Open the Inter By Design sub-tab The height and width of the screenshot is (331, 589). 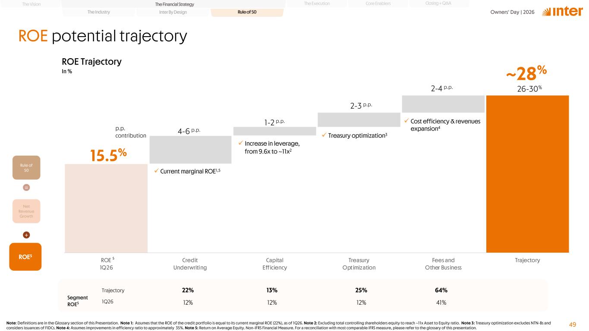(173, 12)
